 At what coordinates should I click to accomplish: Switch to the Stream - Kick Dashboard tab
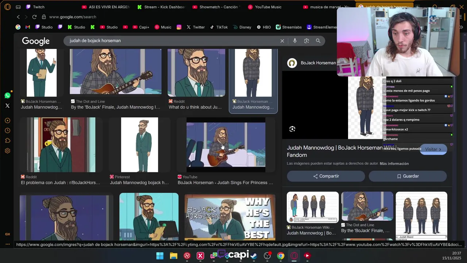tap(161, 7)
